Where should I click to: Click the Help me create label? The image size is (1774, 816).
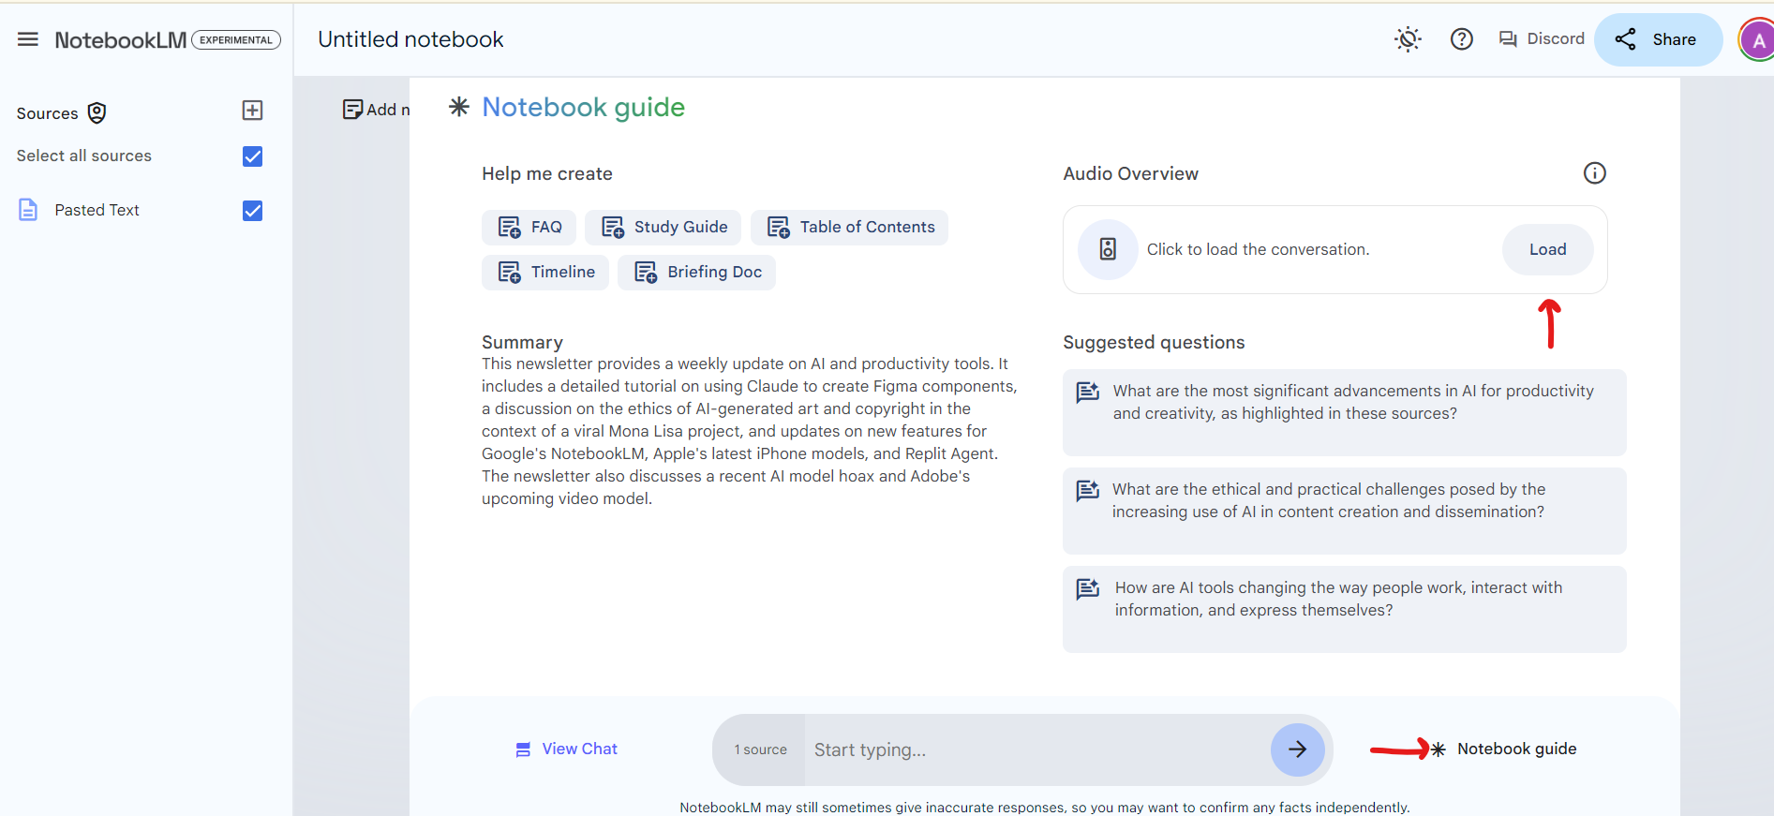click(547, 173)
